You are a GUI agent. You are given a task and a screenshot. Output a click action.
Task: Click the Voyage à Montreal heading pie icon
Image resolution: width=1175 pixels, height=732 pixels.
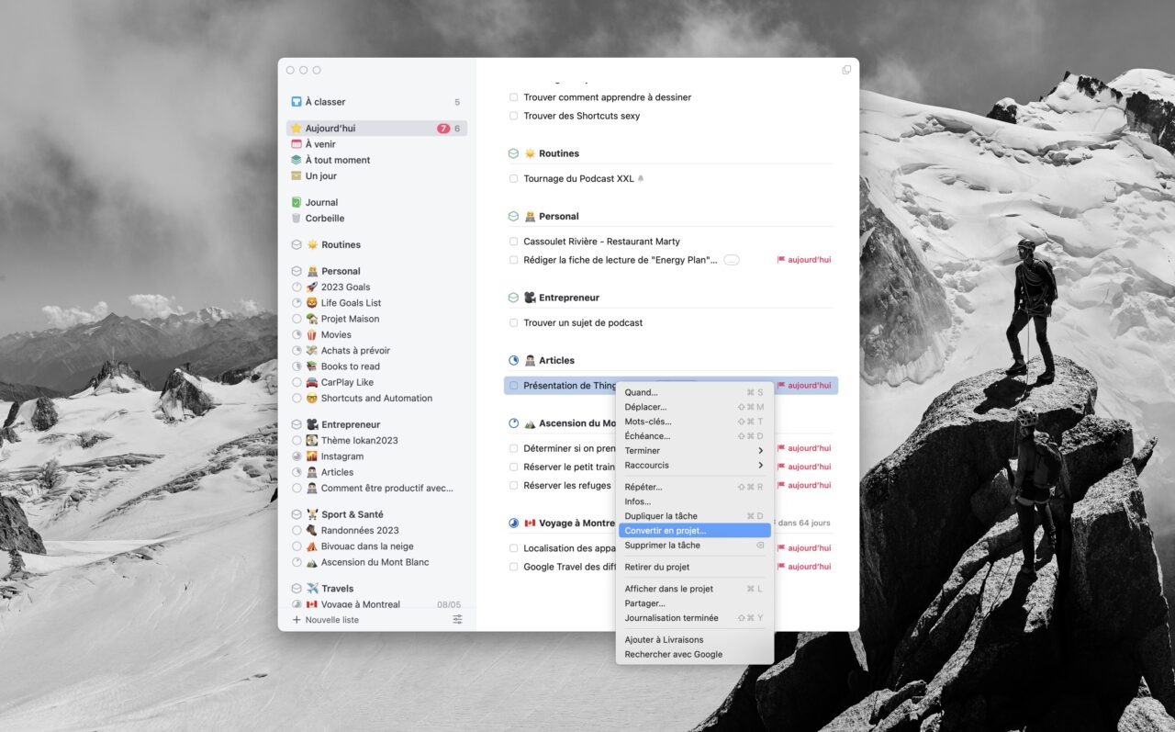(513, 523)
